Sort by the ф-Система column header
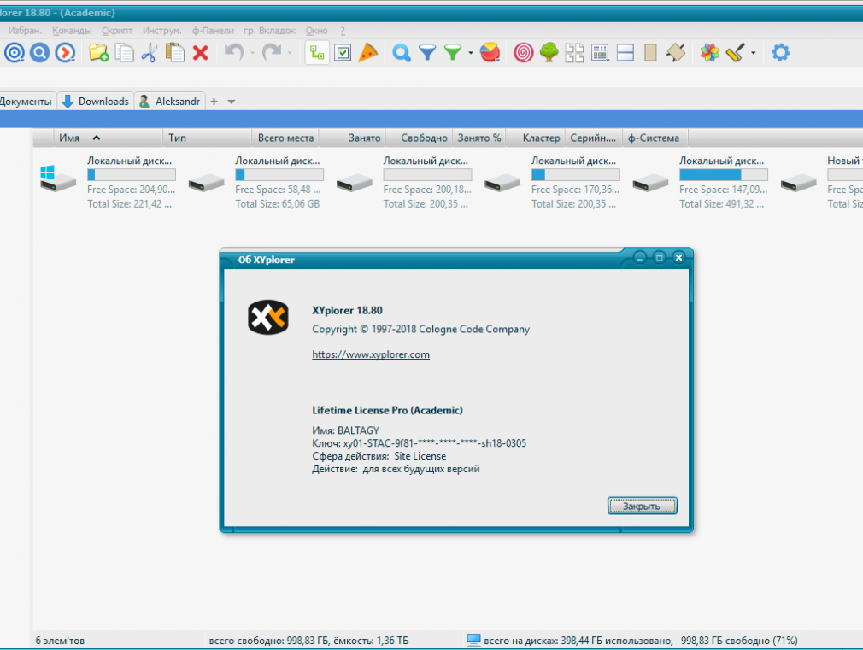The height and width of the screenshot is (650, 863). coord(655,138)
